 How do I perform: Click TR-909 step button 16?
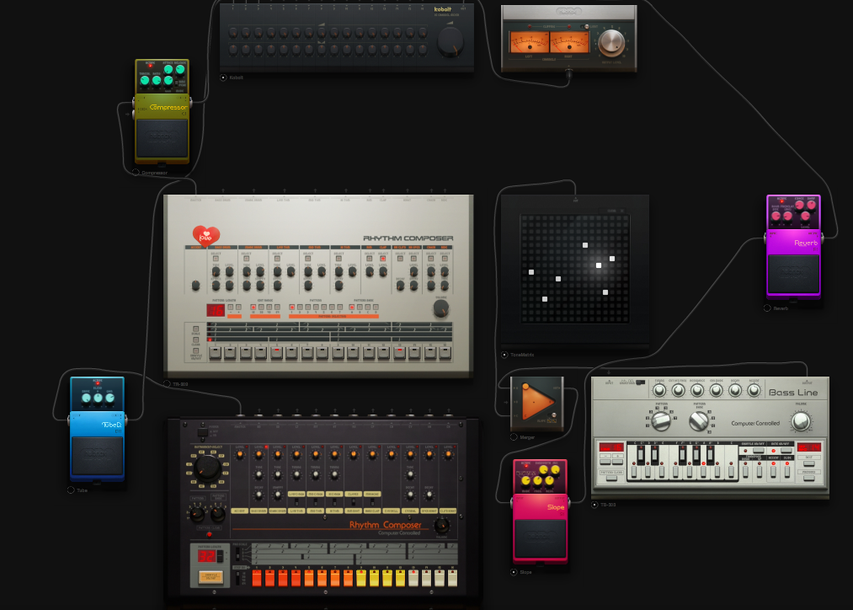tap(445, 353)
